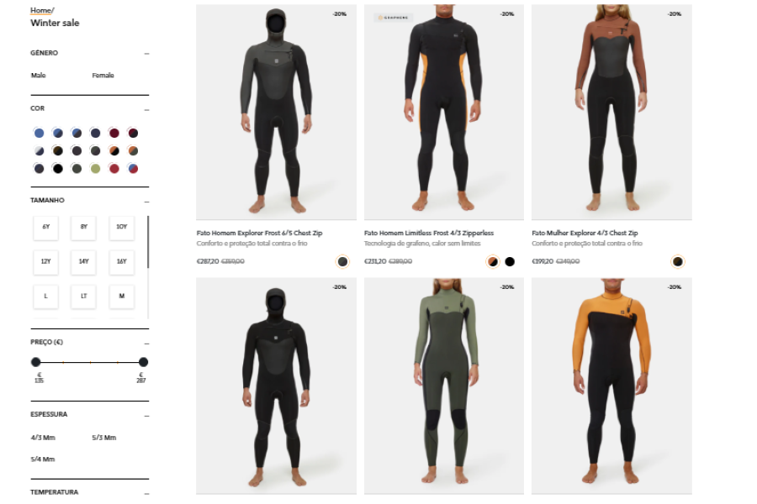Collapse the Género filter section
Viewport: 757px width, 504px height.
coord(146,54)
